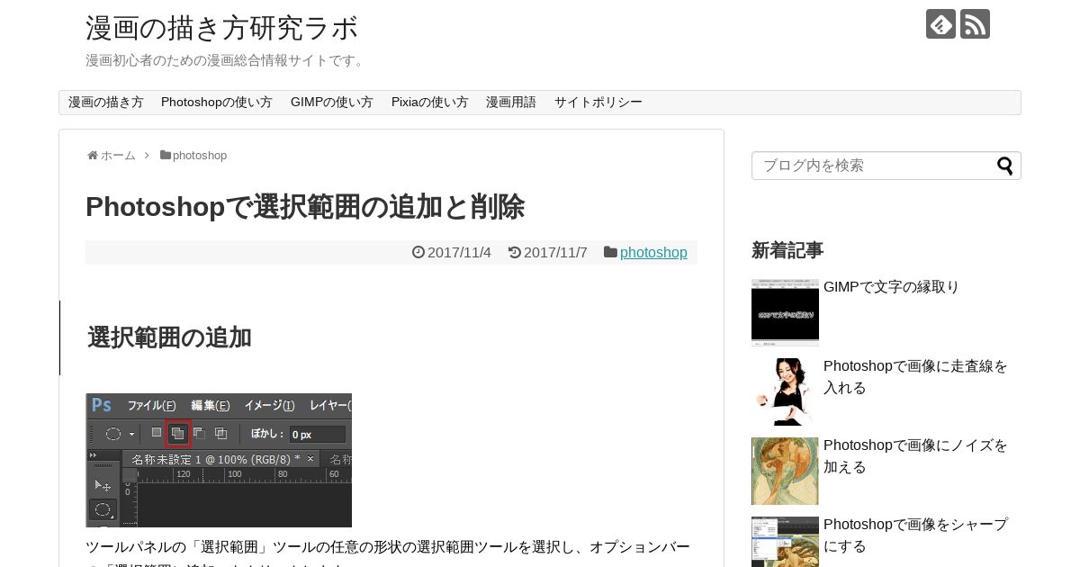Open article Photoshopで画像に走査線を入れる

(x=916, y=377)
